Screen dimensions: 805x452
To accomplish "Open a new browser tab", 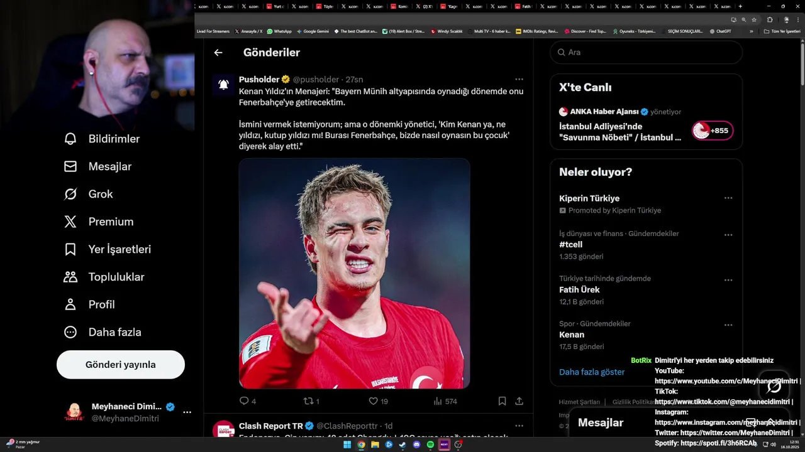I will [x=740, y=6].
